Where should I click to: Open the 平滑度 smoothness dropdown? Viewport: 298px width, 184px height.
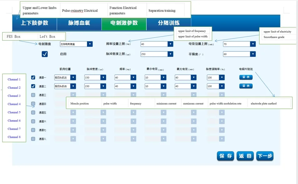253,54
